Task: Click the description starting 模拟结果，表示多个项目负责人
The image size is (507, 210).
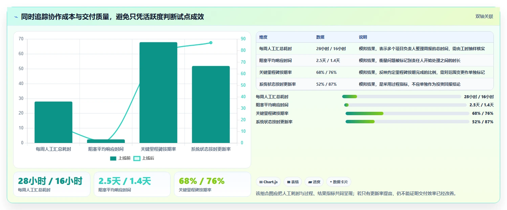Action: (x=422, y=49)
